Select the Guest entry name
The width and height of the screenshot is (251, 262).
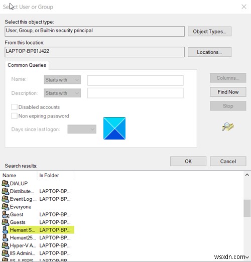point(17,214)
